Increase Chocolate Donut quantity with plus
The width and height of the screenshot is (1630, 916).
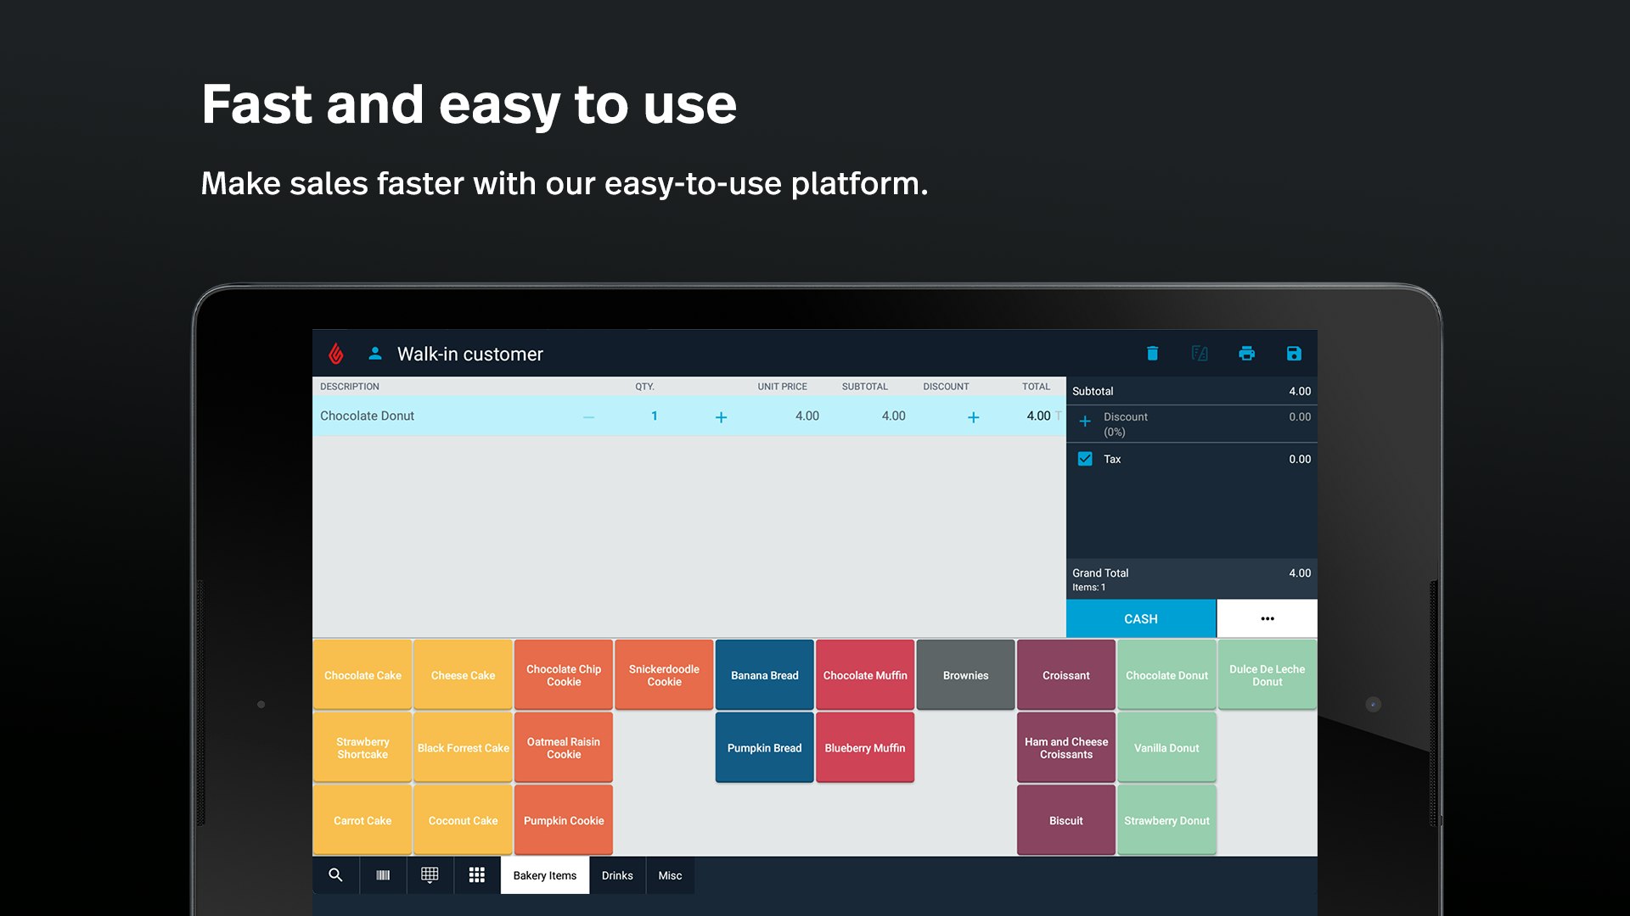tap(721, 417)
